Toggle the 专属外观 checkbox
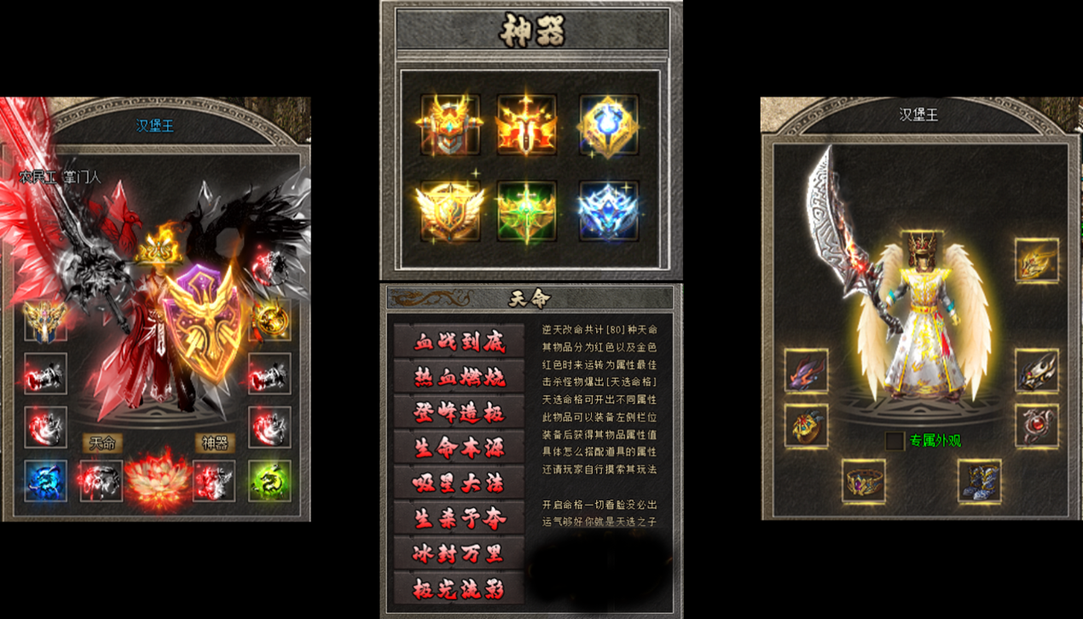 point(894,441)
